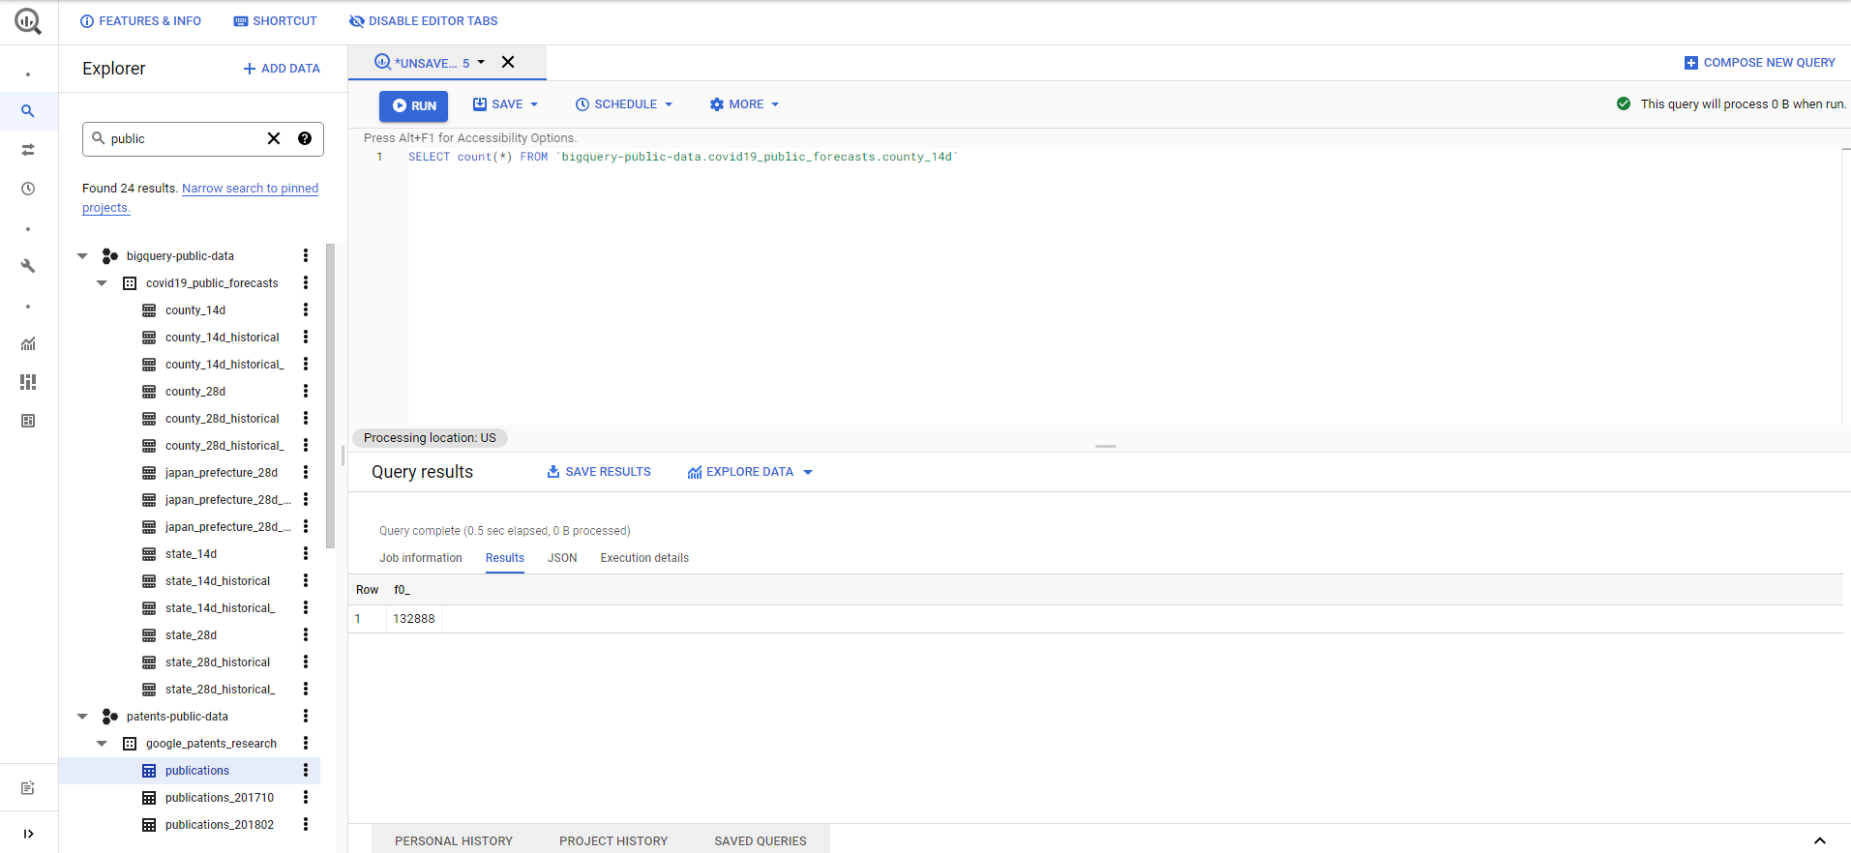1851x853 pixels.
Task: Expand the left navigation menu arrow
Action: coord(28,834)
